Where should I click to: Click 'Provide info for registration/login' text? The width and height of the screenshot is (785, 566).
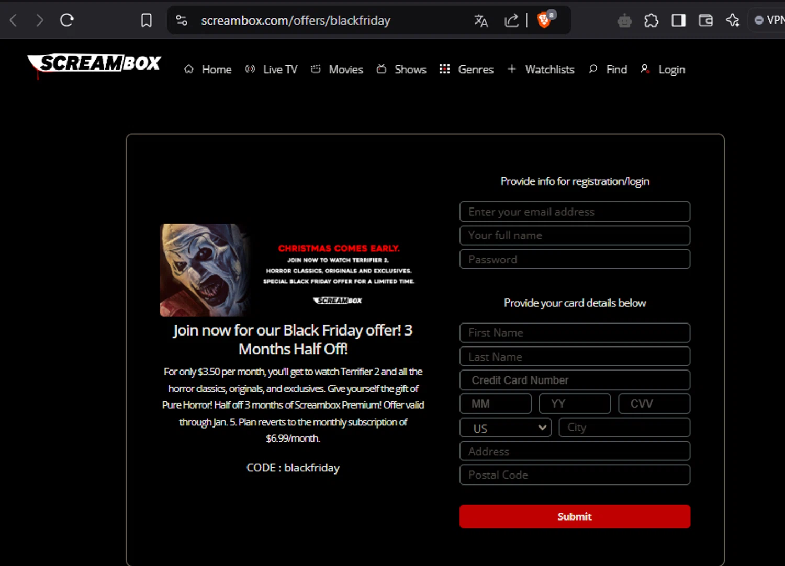pos(575,181)
